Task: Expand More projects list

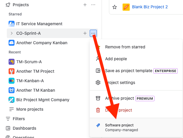Action: point(30,109)
